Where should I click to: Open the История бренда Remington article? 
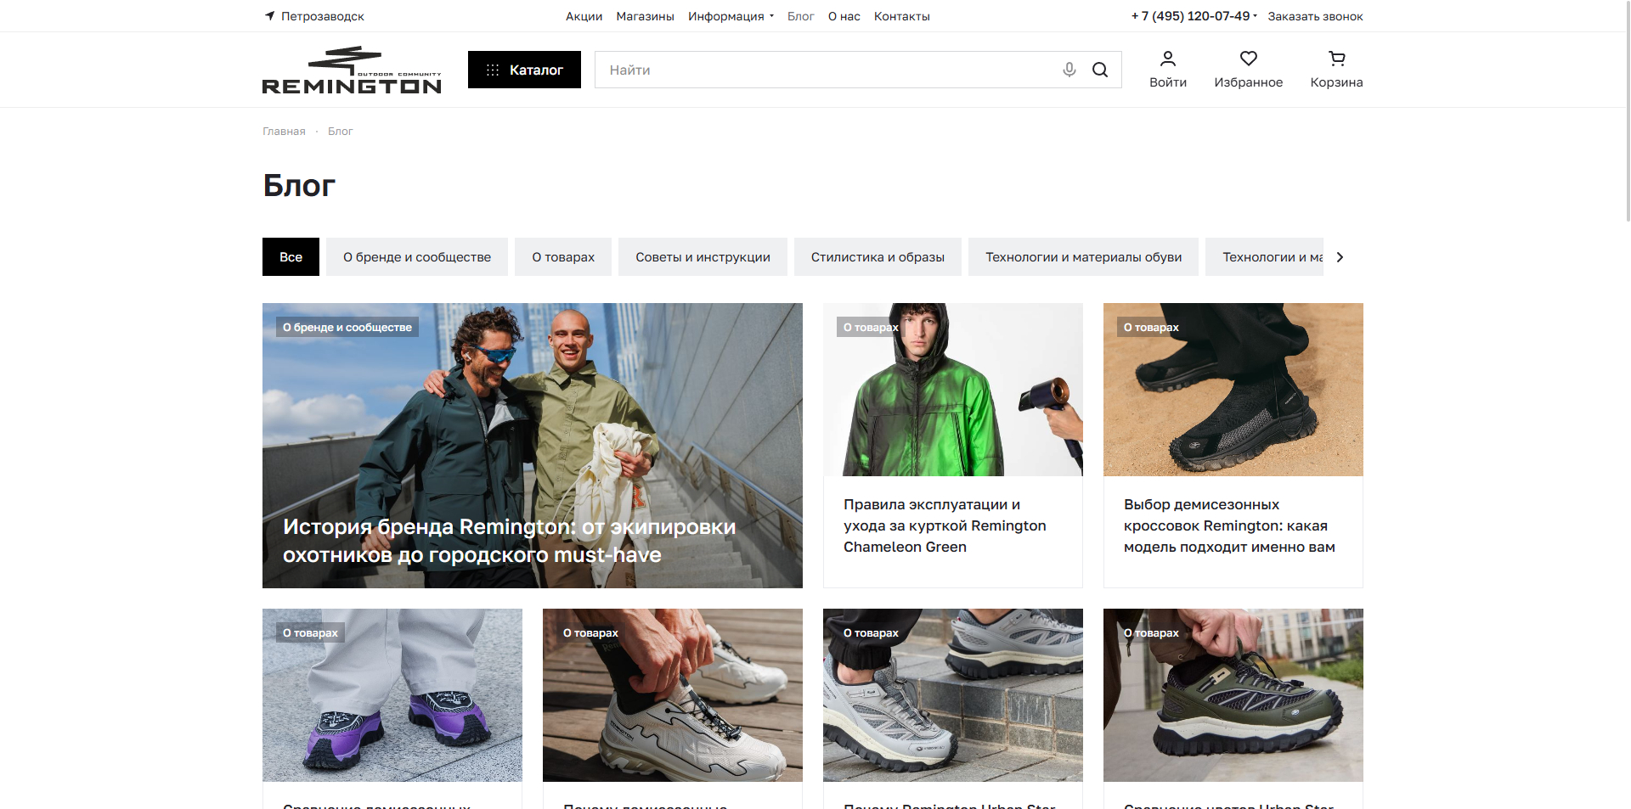click(532, 446)
